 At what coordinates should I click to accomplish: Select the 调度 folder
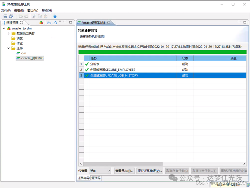[x=20, y=38]
